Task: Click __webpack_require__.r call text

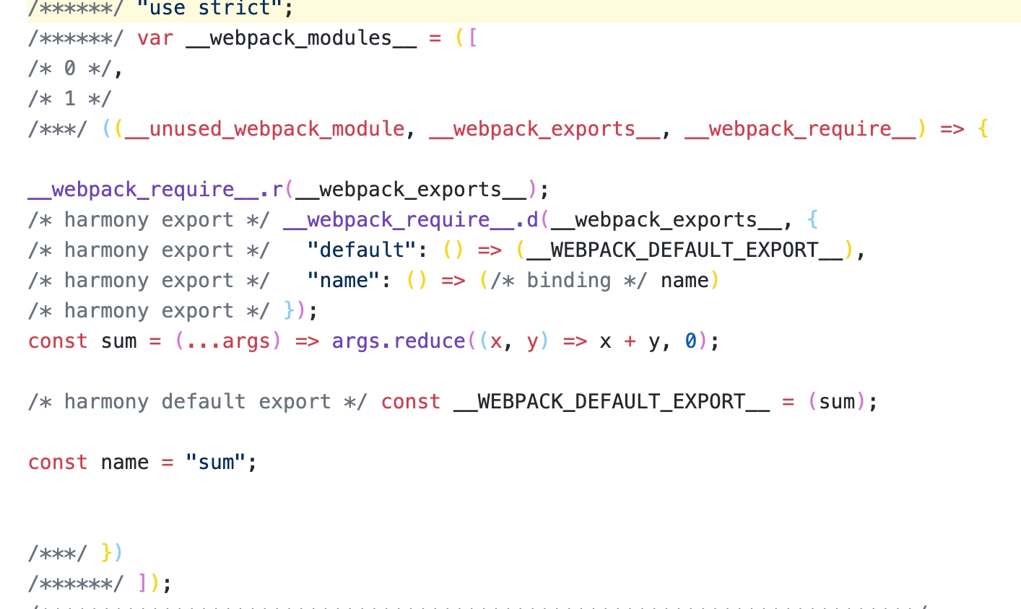Action: tap(155, 189)
